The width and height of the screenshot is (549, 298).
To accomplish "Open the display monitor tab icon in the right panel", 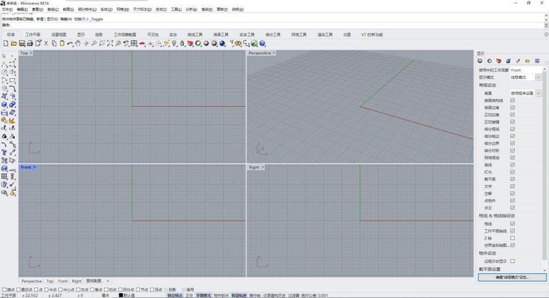I will 480,61.
